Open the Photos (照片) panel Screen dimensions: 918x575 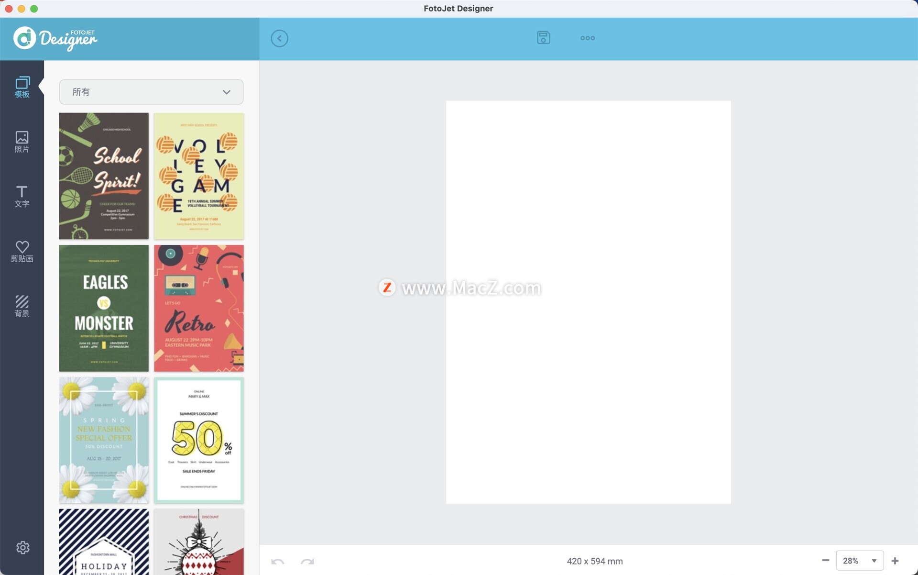(22, 142)
